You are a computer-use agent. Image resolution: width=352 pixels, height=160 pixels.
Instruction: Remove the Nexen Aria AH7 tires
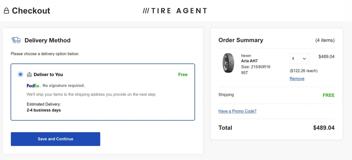click(x=297, y=79)
